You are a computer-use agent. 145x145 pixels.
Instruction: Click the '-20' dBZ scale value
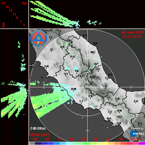pos(34,139)
